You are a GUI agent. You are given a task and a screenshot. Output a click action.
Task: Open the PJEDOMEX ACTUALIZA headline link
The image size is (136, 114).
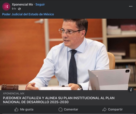tap(59, 100)
